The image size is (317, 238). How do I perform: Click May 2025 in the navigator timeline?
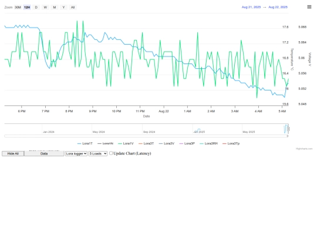pyautogui.click(x=249, y=132)
